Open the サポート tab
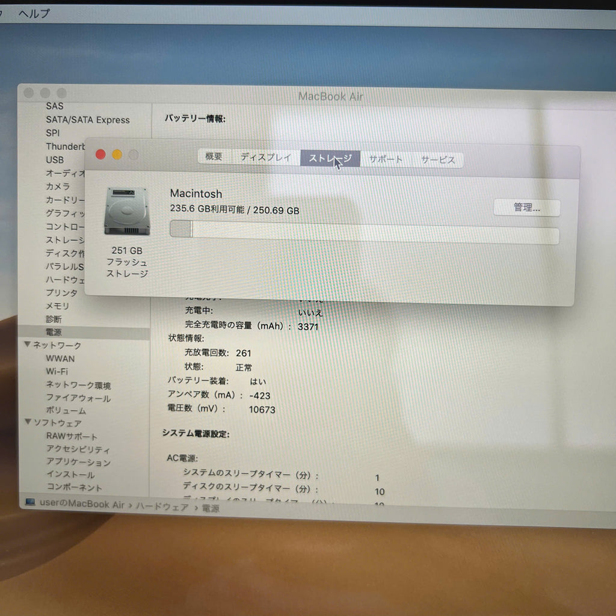Viewport: 616px width, 616px height. pyautogui.click(x=386, y=159)
